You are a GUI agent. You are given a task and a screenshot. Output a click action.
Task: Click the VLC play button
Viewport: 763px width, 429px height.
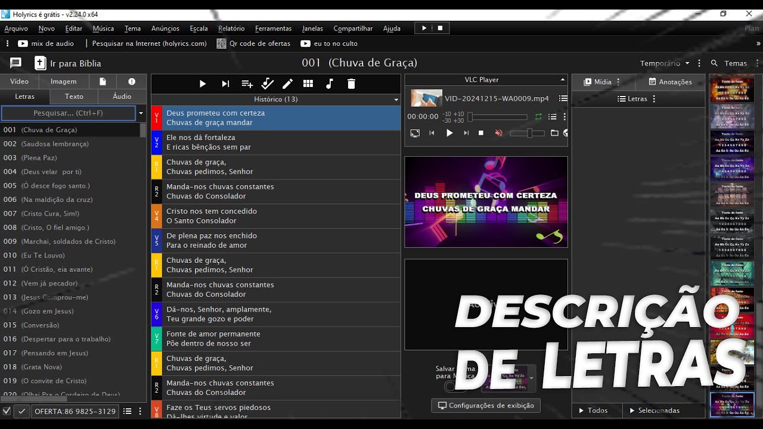449,133
